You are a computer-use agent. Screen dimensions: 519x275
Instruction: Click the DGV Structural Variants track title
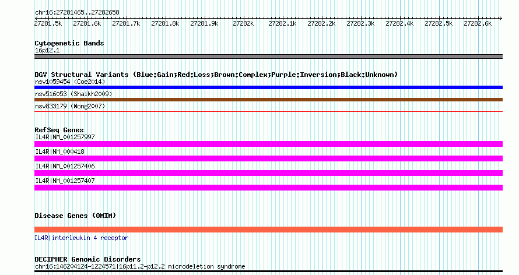pos(216,75)
